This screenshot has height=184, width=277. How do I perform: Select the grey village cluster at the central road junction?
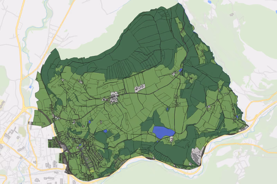(114, 97)
